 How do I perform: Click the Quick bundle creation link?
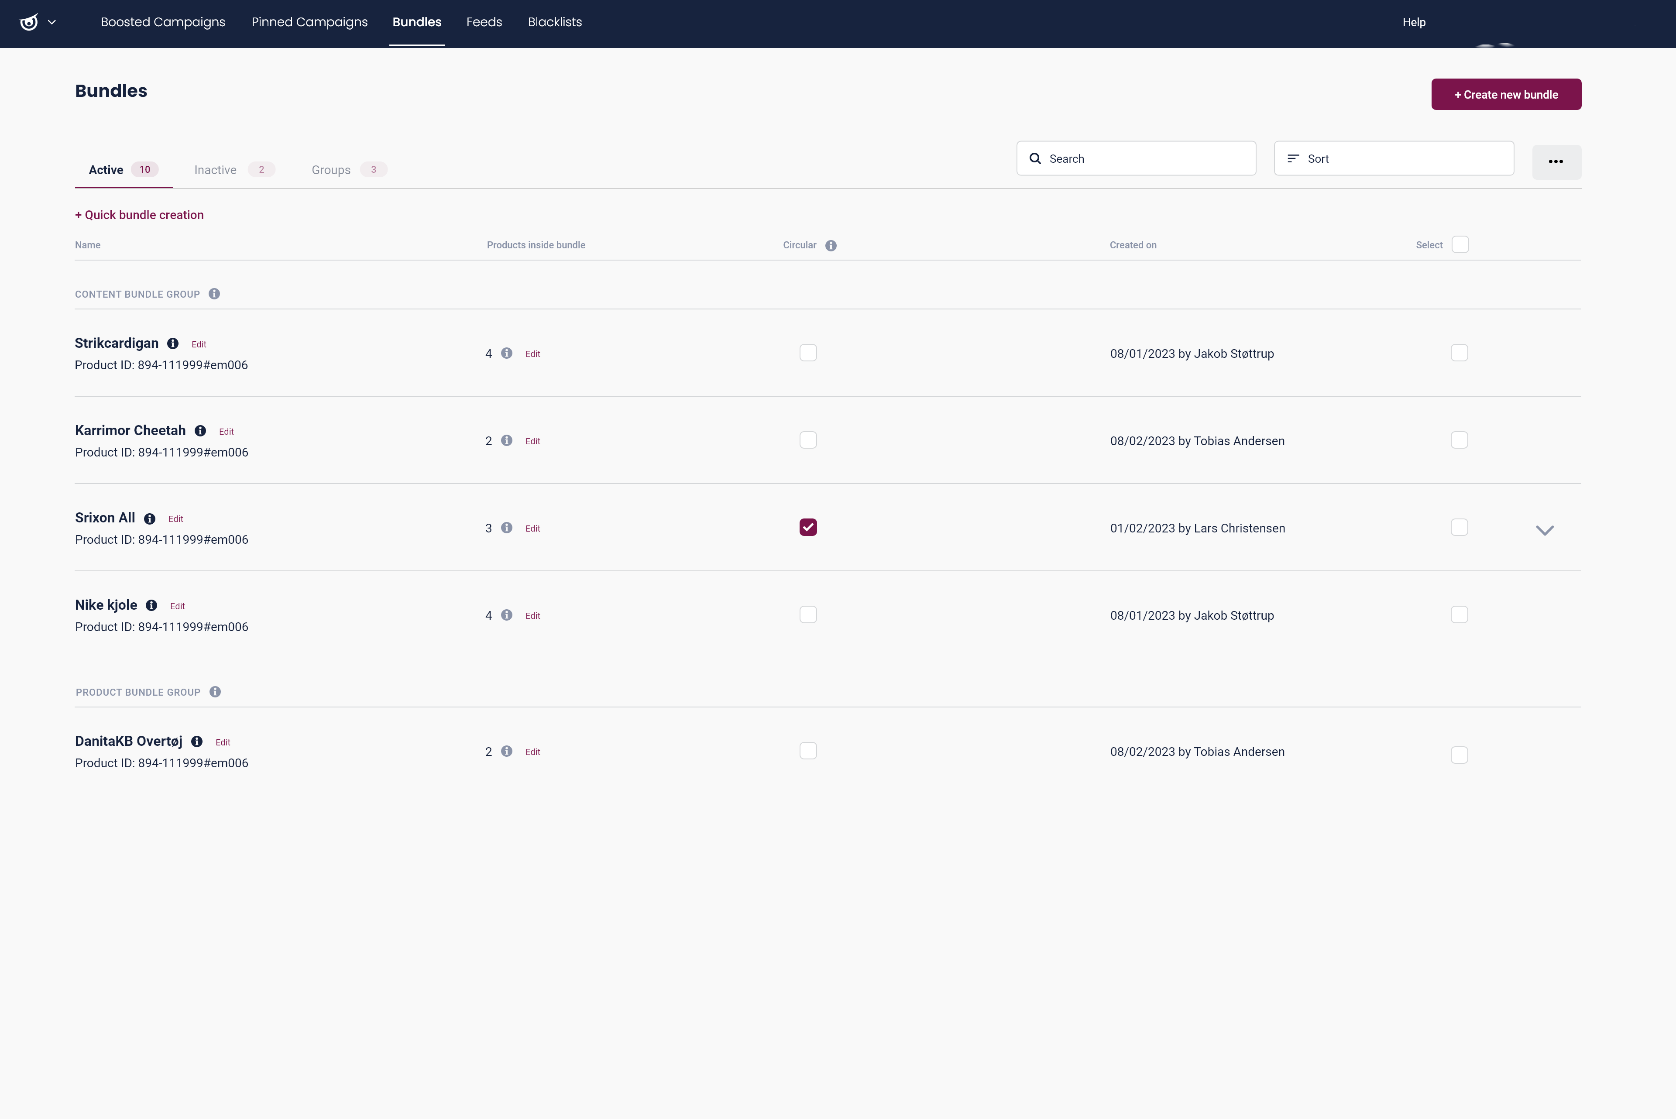139,214
